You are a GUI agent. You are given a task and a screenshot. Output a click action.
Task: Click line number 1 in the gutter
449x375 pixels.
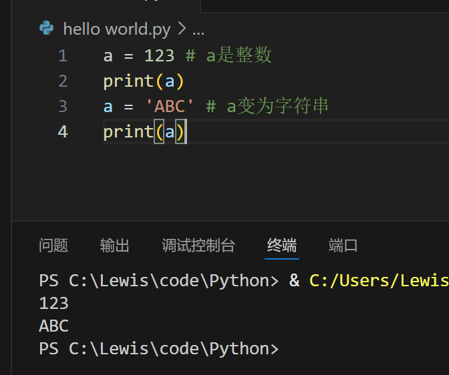coord(63,55)
